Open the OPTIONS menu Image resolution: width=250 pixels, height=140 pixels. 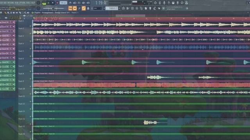(22, 3)
